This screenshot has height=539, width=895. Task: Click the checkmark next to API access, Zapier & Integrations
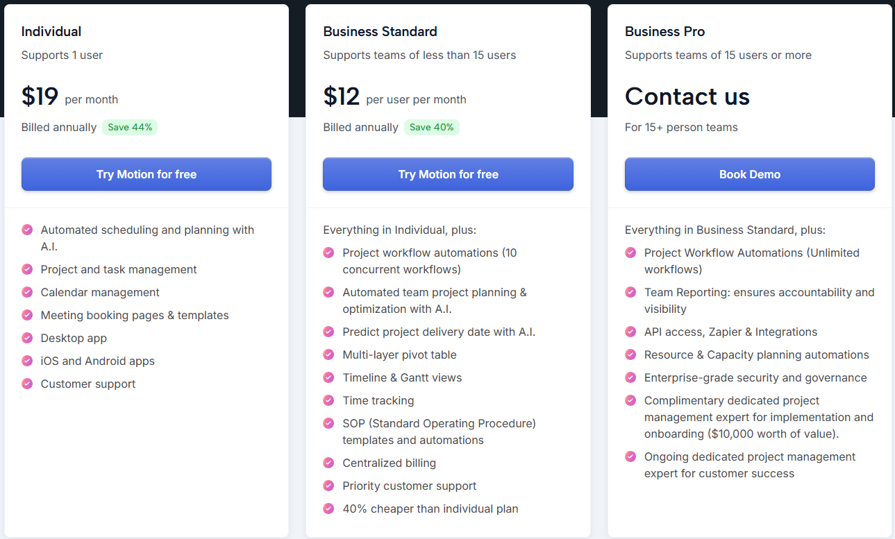pyautogui.click(x=630, y=332)
